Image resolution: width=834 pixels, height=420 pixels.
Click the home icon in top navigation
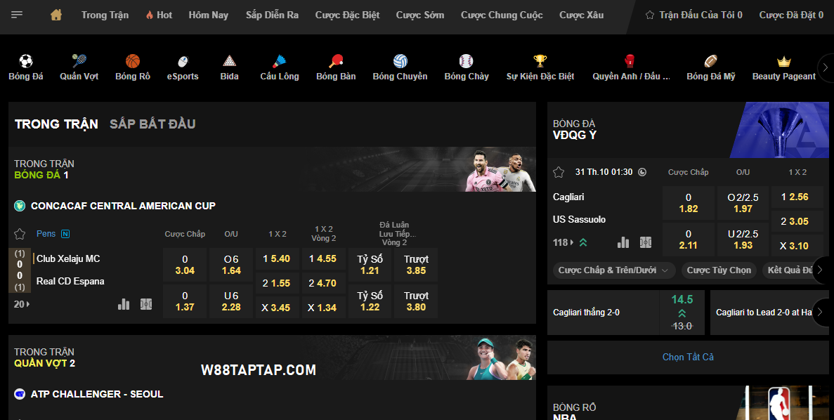point(56,15)
